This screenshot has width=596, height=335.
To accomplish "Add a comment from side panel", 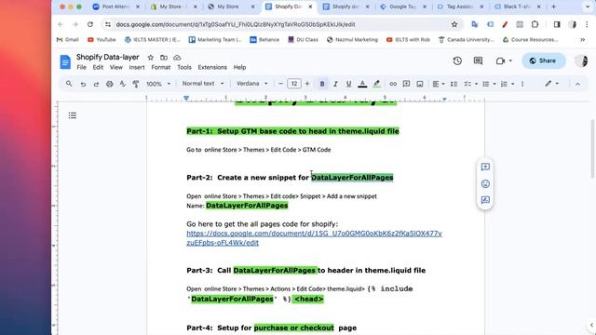I will [x=485, y=167].
